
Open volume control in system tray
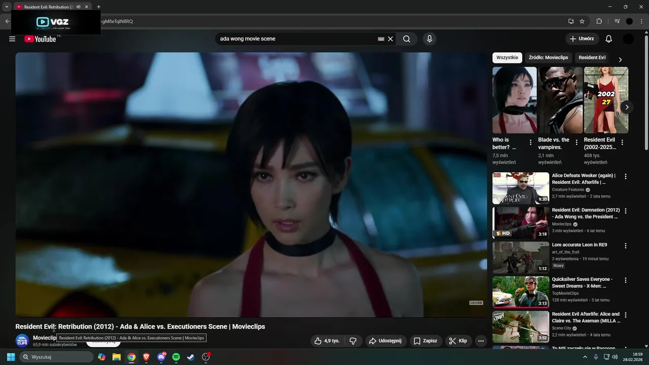(x=615, y=357)
